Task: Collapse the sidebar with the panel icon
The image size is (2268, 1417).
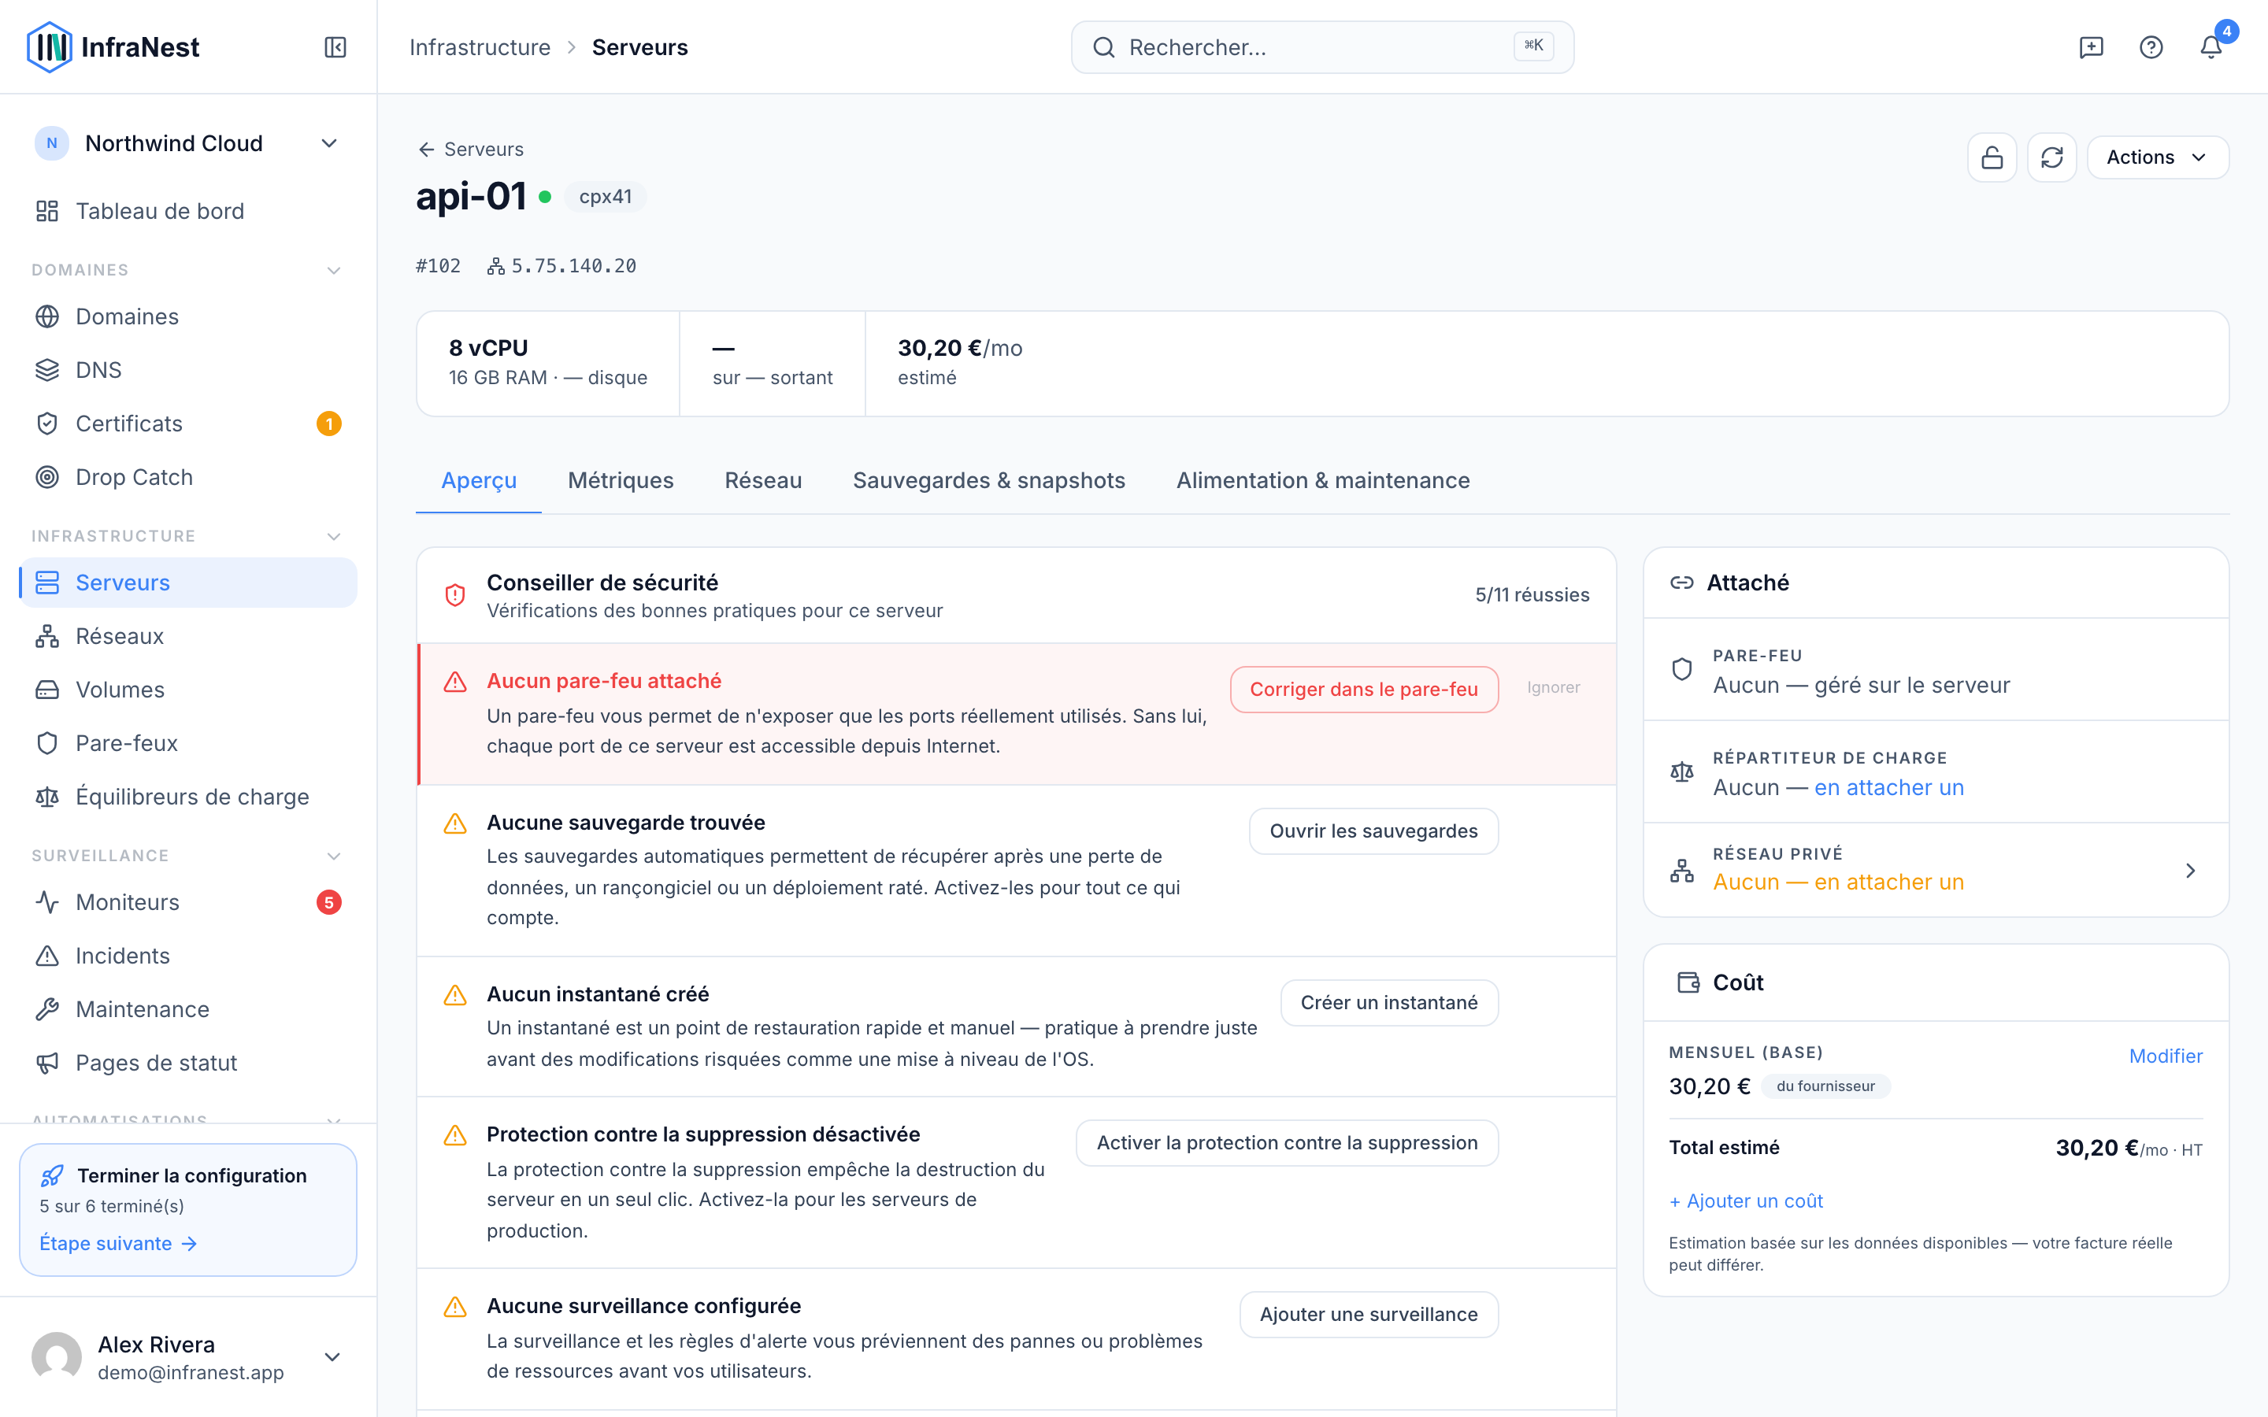Action: pos(335,47)
